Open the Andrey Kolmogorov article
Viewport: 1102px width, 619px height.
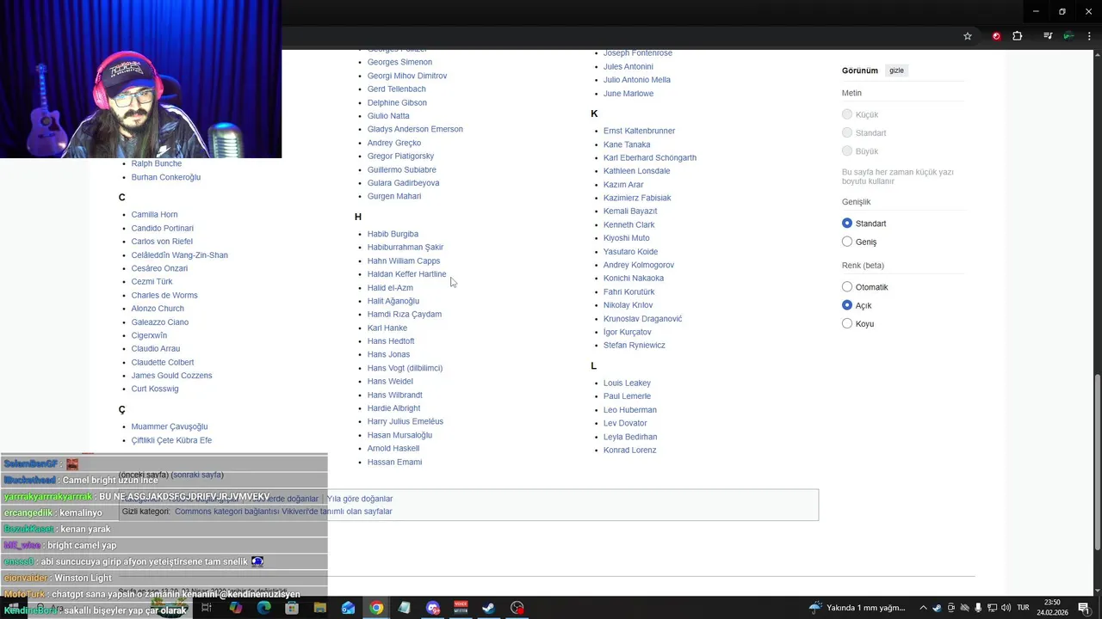(x=639, y=265)
